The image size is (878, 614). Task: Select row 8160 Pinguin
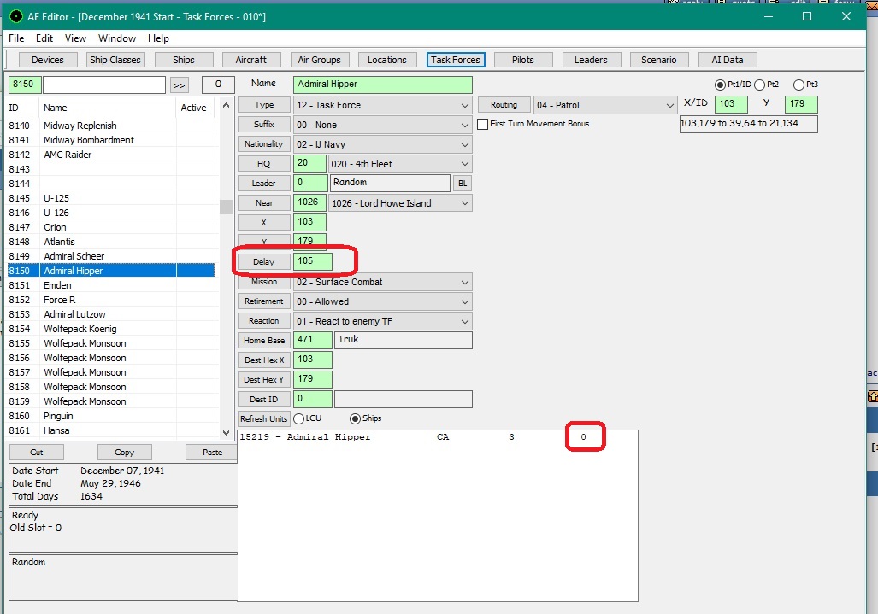coord(111,416)
